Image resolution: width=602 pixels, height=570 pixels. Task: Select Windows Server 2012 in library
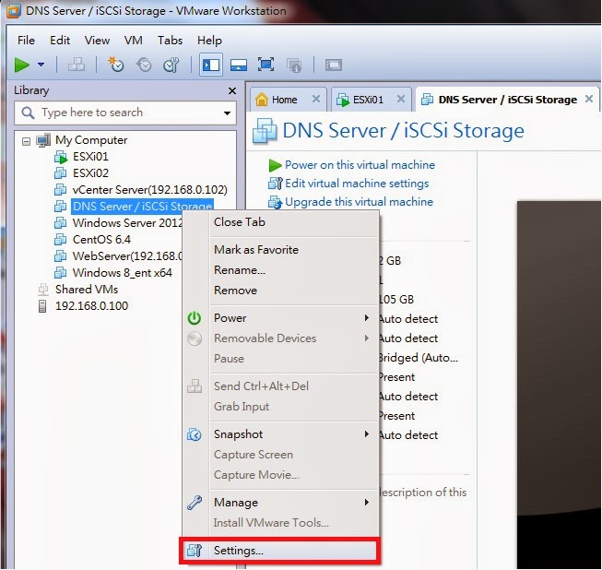coord(127,223)
